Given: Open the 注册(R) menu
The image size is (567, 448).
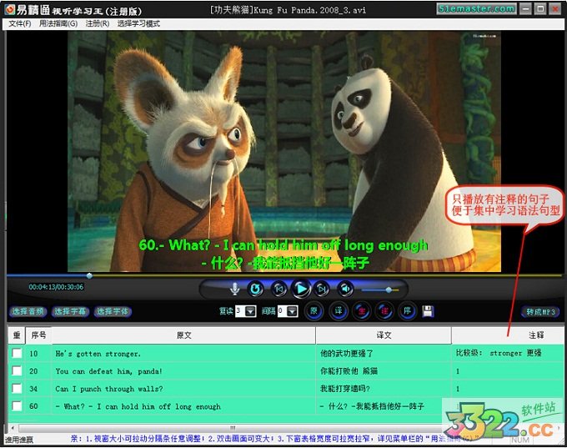Looking at the screenshot, I should pyautogui.click(x=98, y=24).
